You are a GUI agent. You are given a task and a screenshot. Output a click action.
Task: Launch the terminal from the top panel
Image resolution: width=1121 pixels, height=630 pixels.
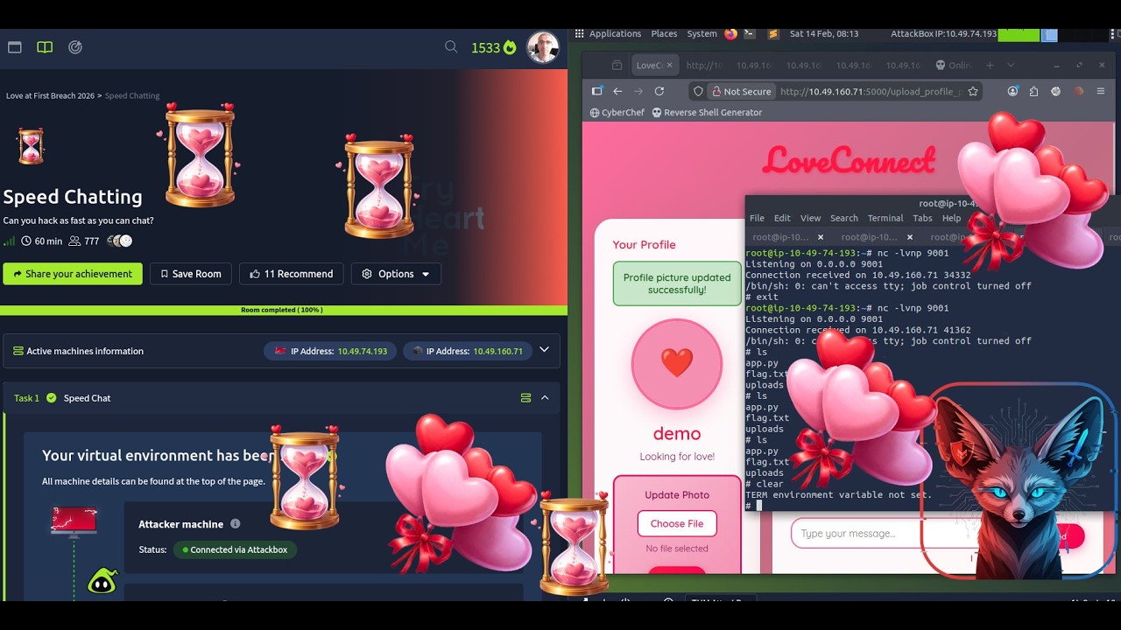750,34
